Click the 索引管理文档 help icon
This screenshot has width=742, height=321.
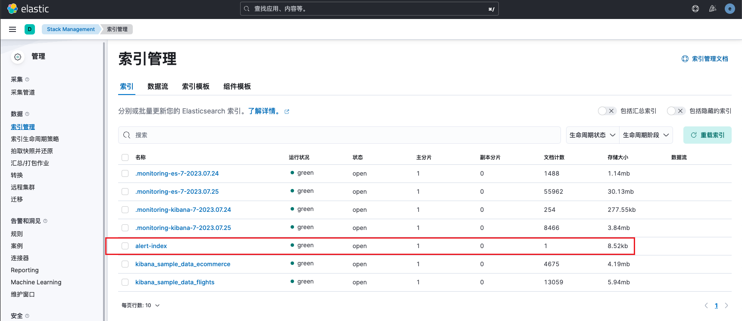tap(685, 59)
